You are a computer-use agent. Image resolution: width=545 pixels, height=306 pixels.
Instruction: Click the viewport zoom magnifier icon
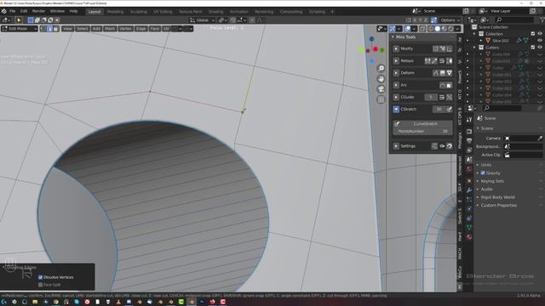point(381,68)
